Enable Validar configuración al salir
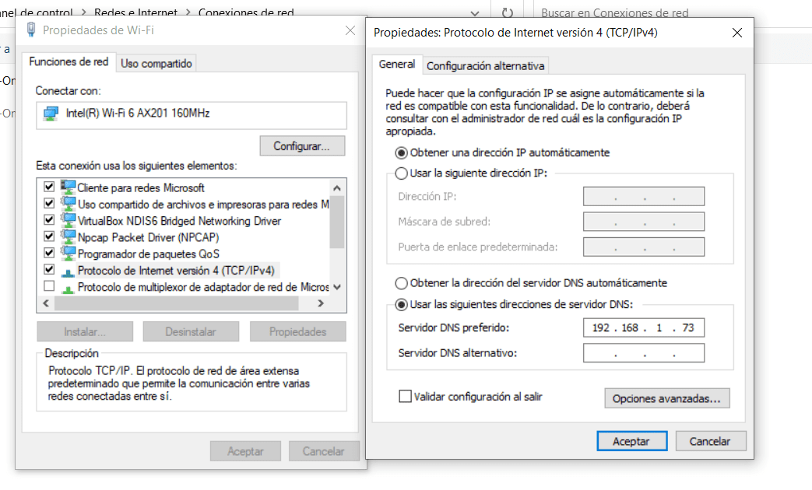This screenshot has width=812, height=490. tap(405, 397)
